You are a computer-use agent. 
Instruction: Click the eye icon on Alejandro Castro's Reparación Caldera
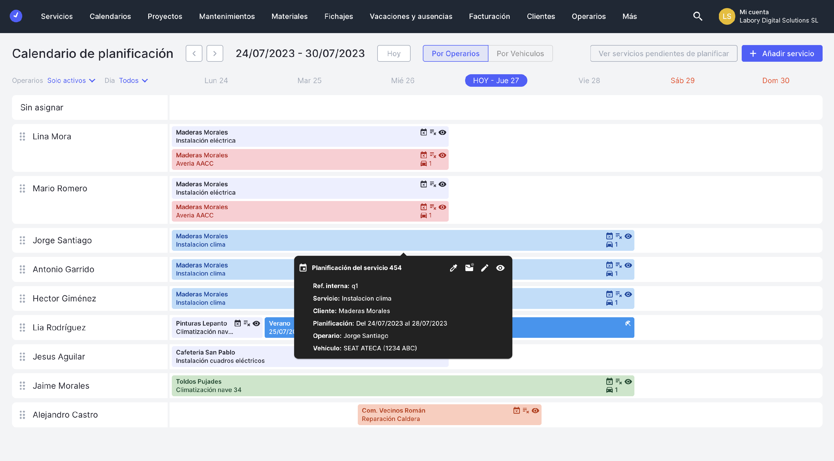(x=535, y=410)
